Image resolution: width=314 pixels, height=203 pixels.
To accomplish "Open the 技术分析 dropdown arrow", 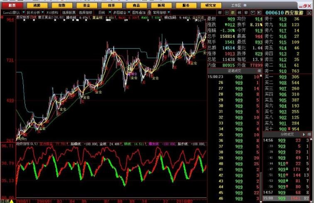I will click(42, 12).
